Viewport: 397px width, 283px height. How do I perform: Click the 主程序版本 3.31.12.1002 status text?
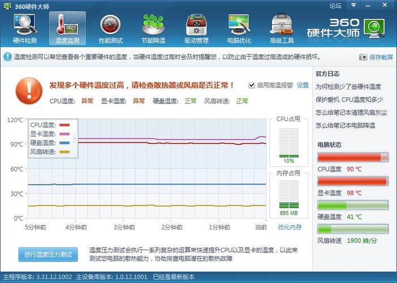[x=37, y=277]
